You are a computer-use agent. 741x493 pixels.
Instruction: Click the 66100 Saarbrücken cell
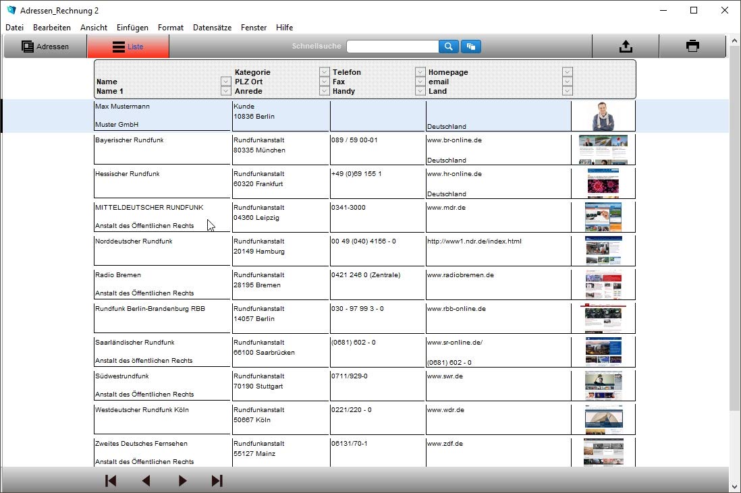264,353
